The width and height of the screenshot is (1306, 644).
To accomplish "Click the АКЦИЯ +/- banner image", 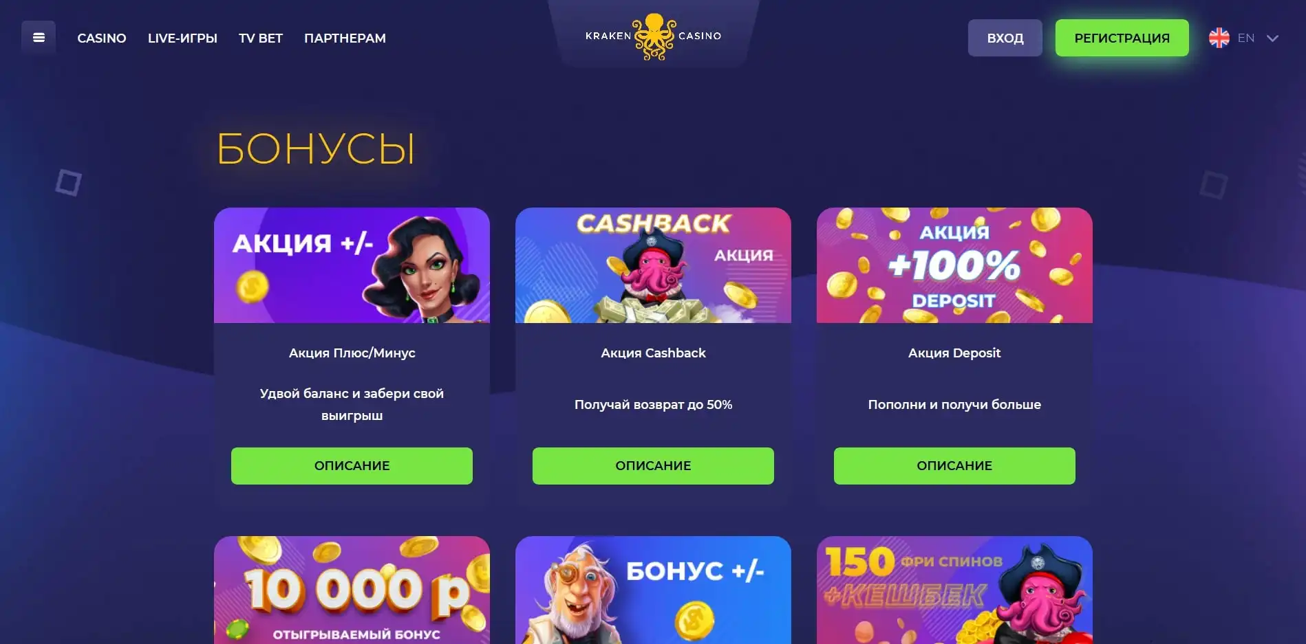I will [x=352, y=265].
